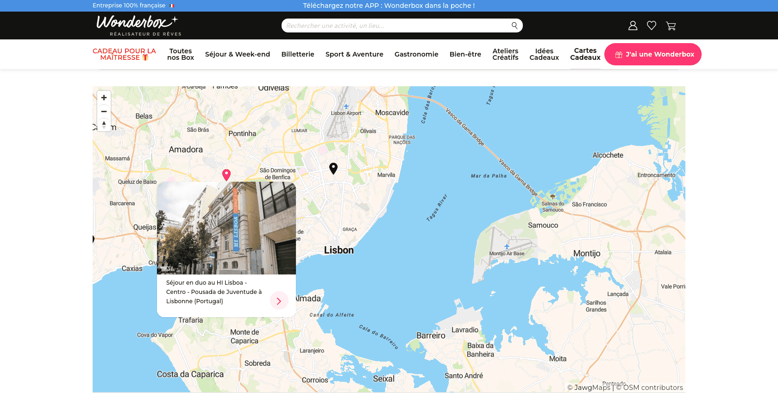Click the Wonderbox logo
Screen dimensions: 778x408
click(138, 25)
